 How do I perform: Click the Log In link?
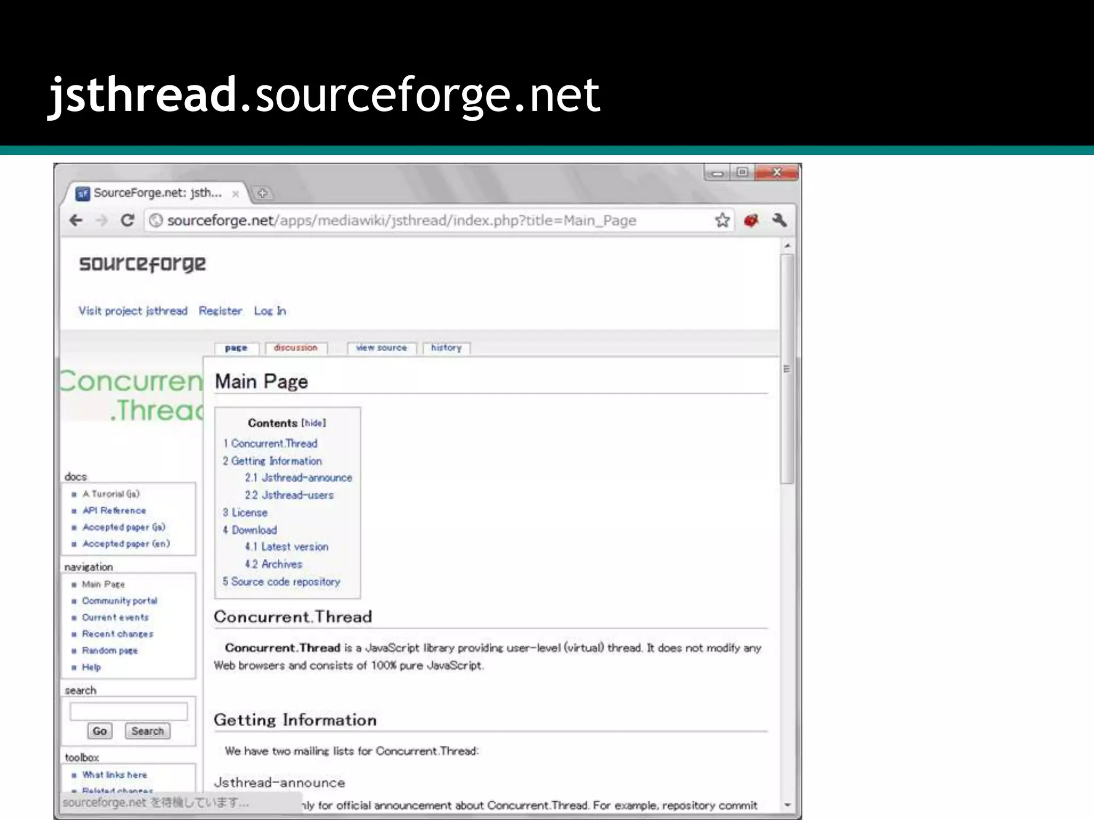pos(270,311)
